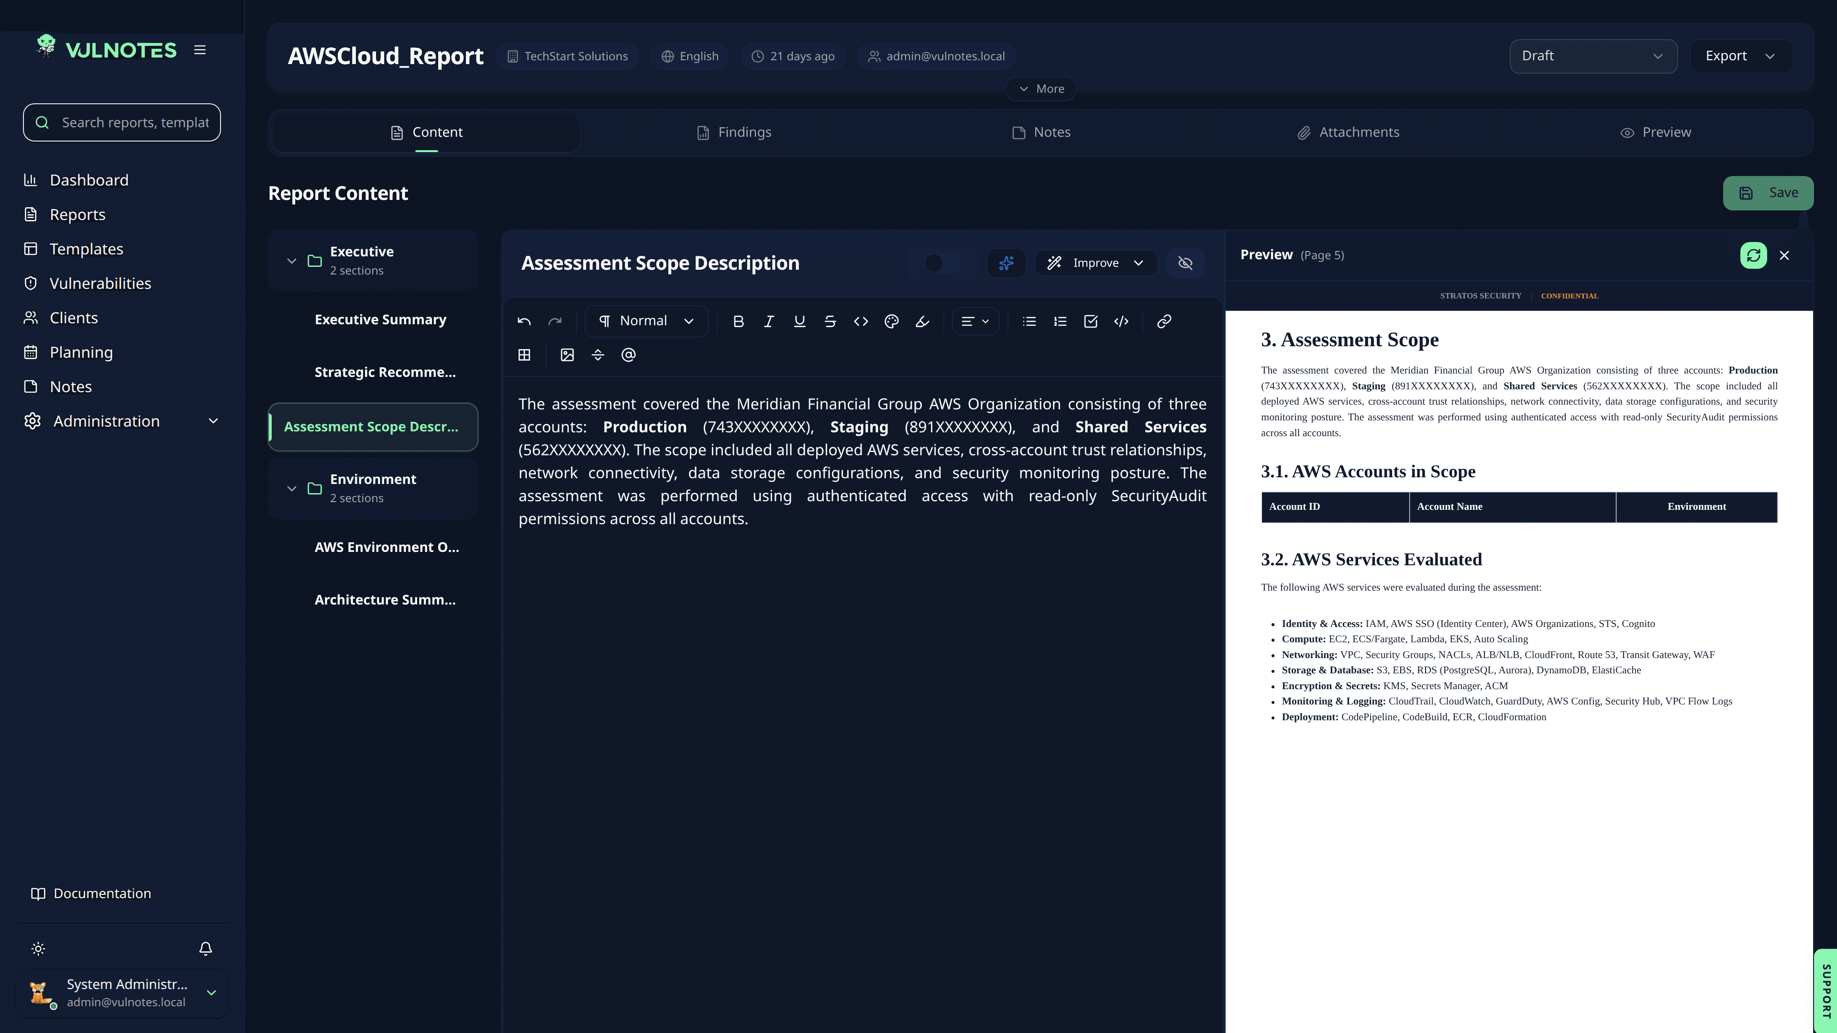Select the highlighter tool
Image resolution: width=1837 pixels, height=1033 pixels.
click(922, 321)
